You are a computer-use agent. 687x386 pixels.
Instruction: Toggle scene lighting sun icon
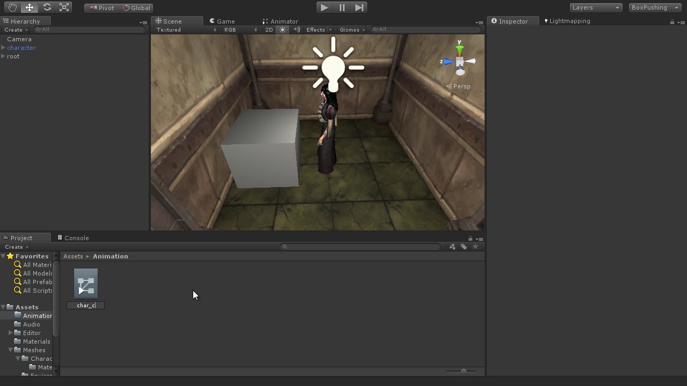point(283,29)
